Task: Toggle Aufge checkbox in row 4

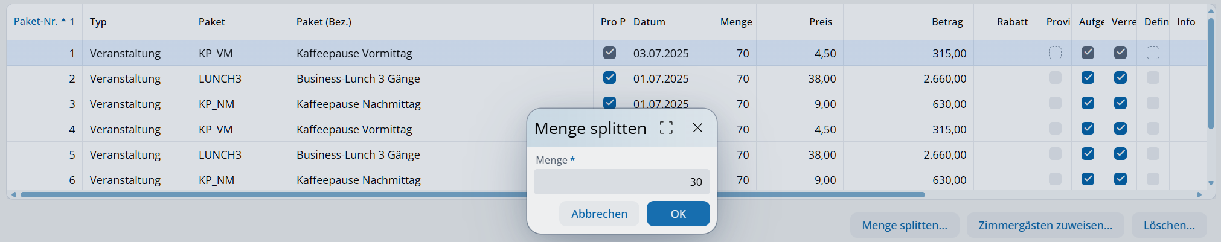Action: [x=1088, y=129]
